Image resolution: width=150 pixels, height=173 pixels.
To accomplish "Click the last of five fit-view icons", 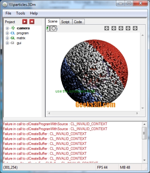I will point(135,28).
